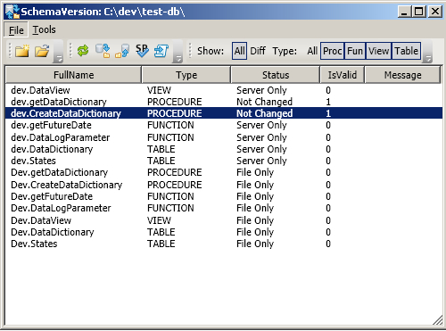Select the Dev.DataDictionary File Only row
446x331 pixels.
(x=224, y=232)
